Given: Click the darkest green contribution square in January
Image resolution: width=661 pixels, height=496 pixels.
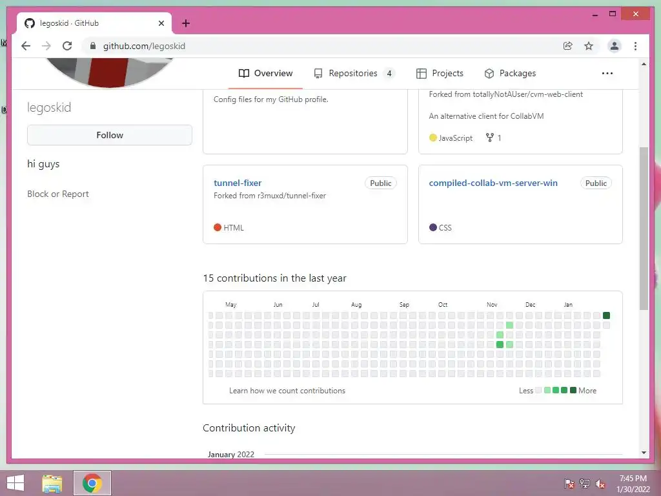Looking at the screenshot, I should tap(606, 315).
